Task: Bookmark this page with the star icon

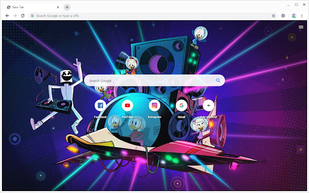Action: (273, 16)
